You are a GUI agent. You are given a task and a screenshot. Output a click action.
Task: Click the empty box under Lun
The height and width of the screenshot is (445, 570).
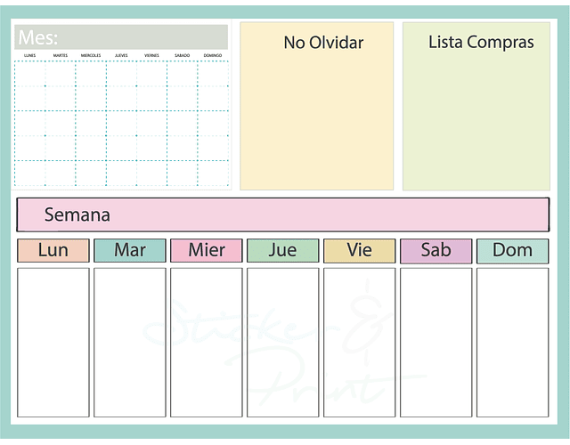(x=53, y=343)
